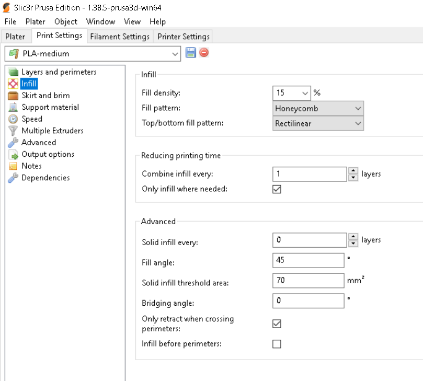Image resolution: width=423 pixels, height=381 pixels.
Task: Click the Advanced wrench icon
Action: pyautogui.click(x=13, y=142)
